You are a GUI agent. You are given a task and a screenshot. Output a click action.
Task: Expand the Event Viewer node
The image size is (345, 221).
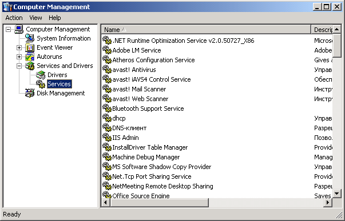point(19,47)
